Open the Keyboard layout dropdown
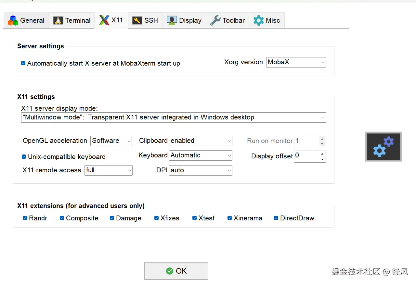 [x=201, y=155]
